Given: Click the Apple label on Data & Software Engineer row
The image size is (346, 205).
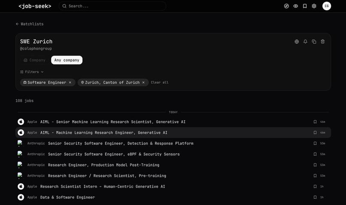Looking at the screenshot, I should pyautogui.click(x=32, y=197).
